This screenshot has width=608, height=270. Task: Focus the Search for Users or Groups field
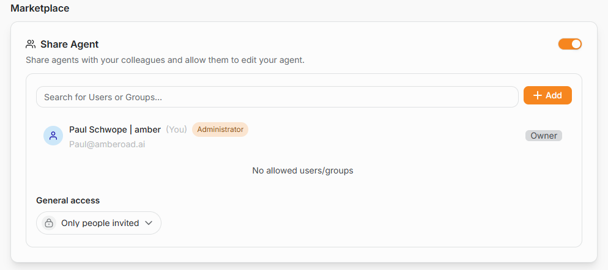[277, 97]
